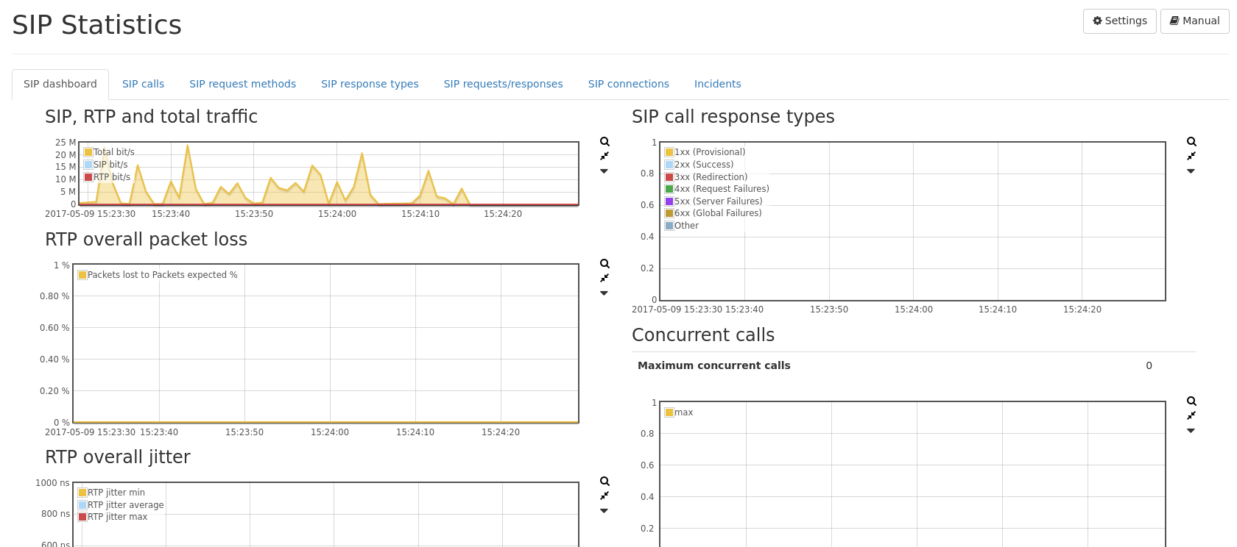Zoom magnifier for SIP call response chart
Screen dimensions: 1237x547
(1191, 142)
